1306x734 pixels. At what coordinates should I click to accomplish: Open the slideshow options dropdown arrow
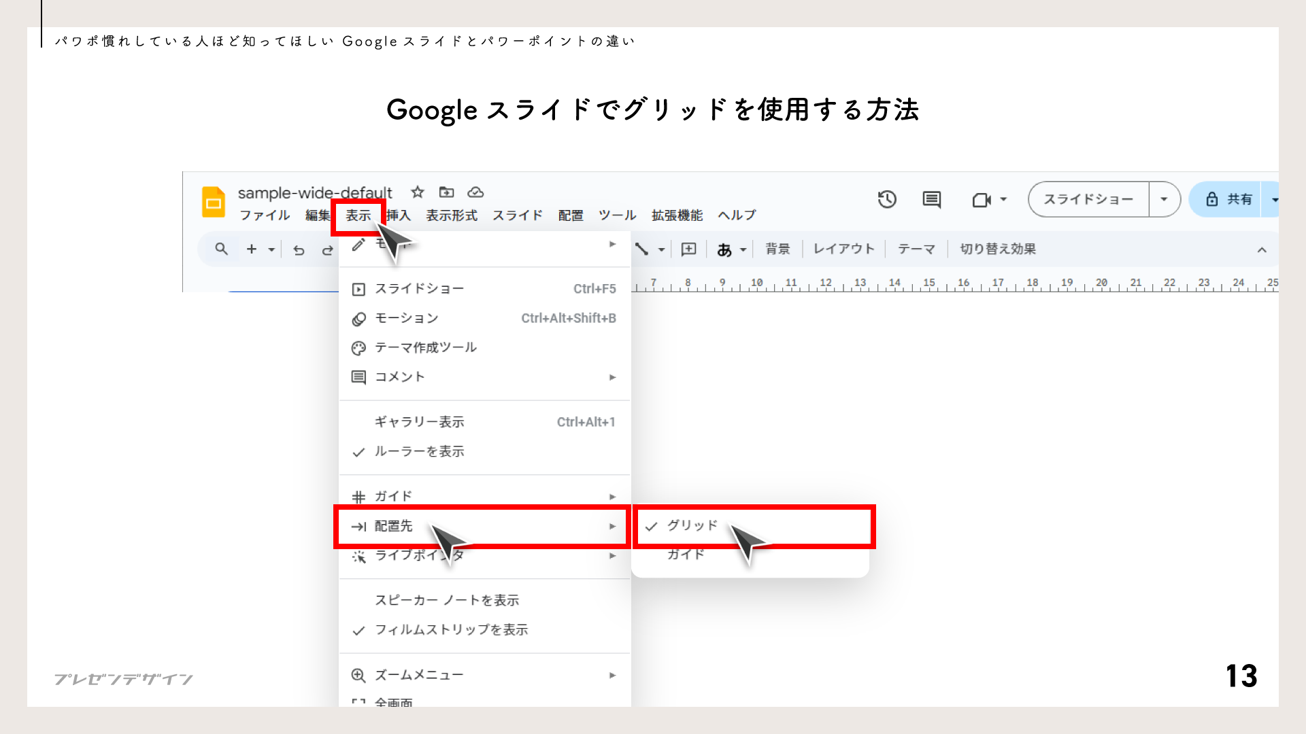(x=1164, y=199)
